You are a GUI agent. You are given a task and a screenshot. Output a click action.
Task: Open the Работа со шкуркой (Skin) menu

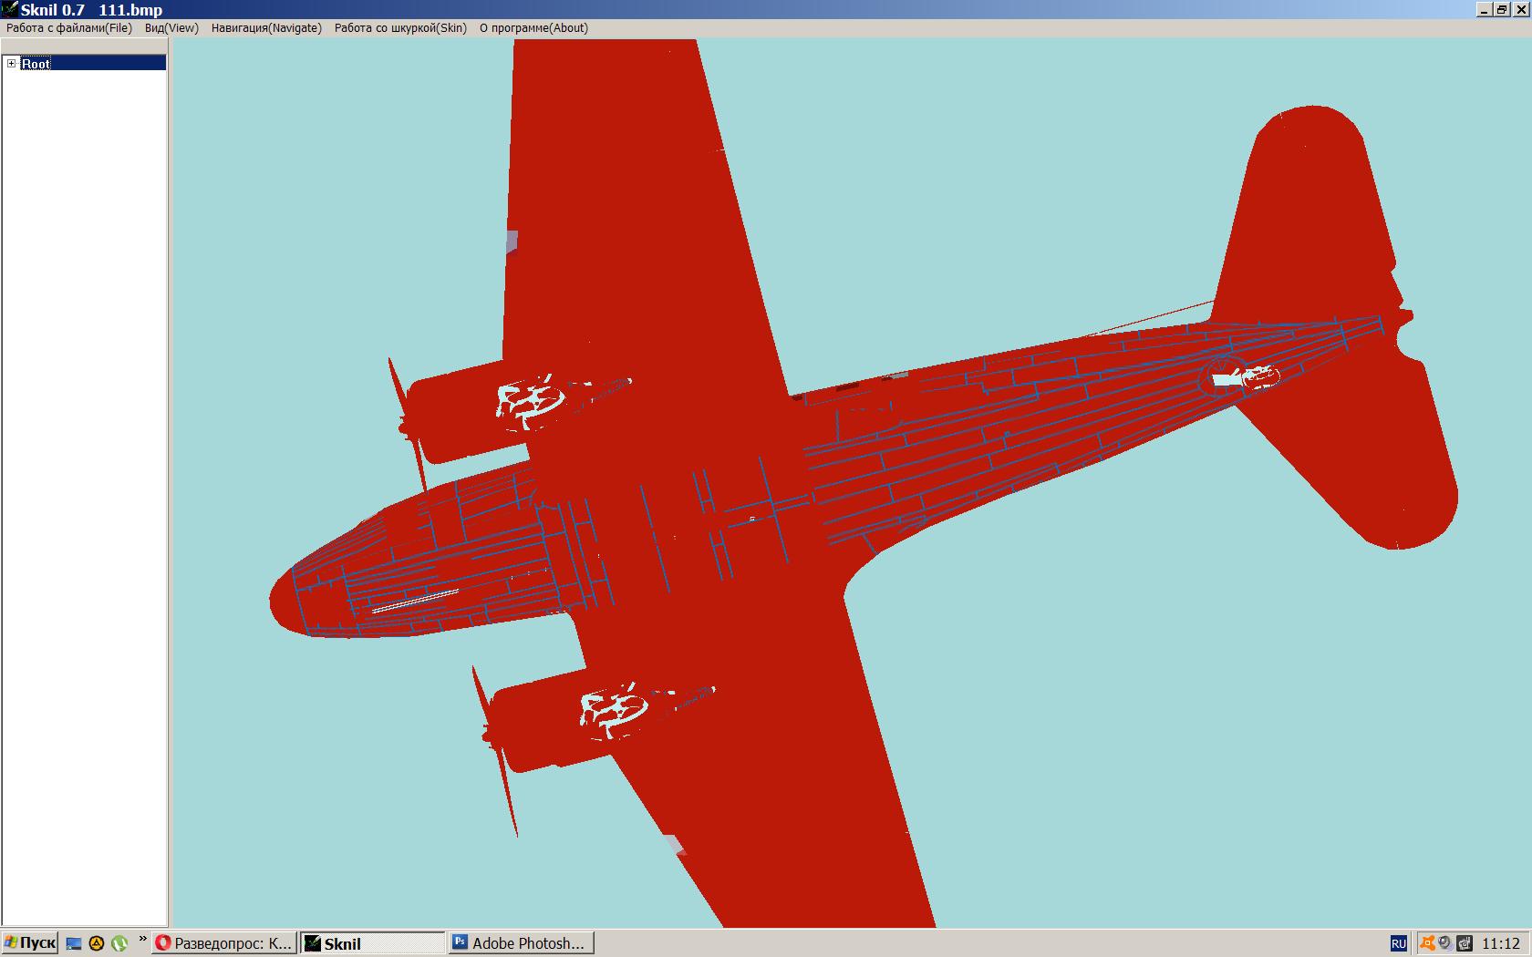click(400, 28)
